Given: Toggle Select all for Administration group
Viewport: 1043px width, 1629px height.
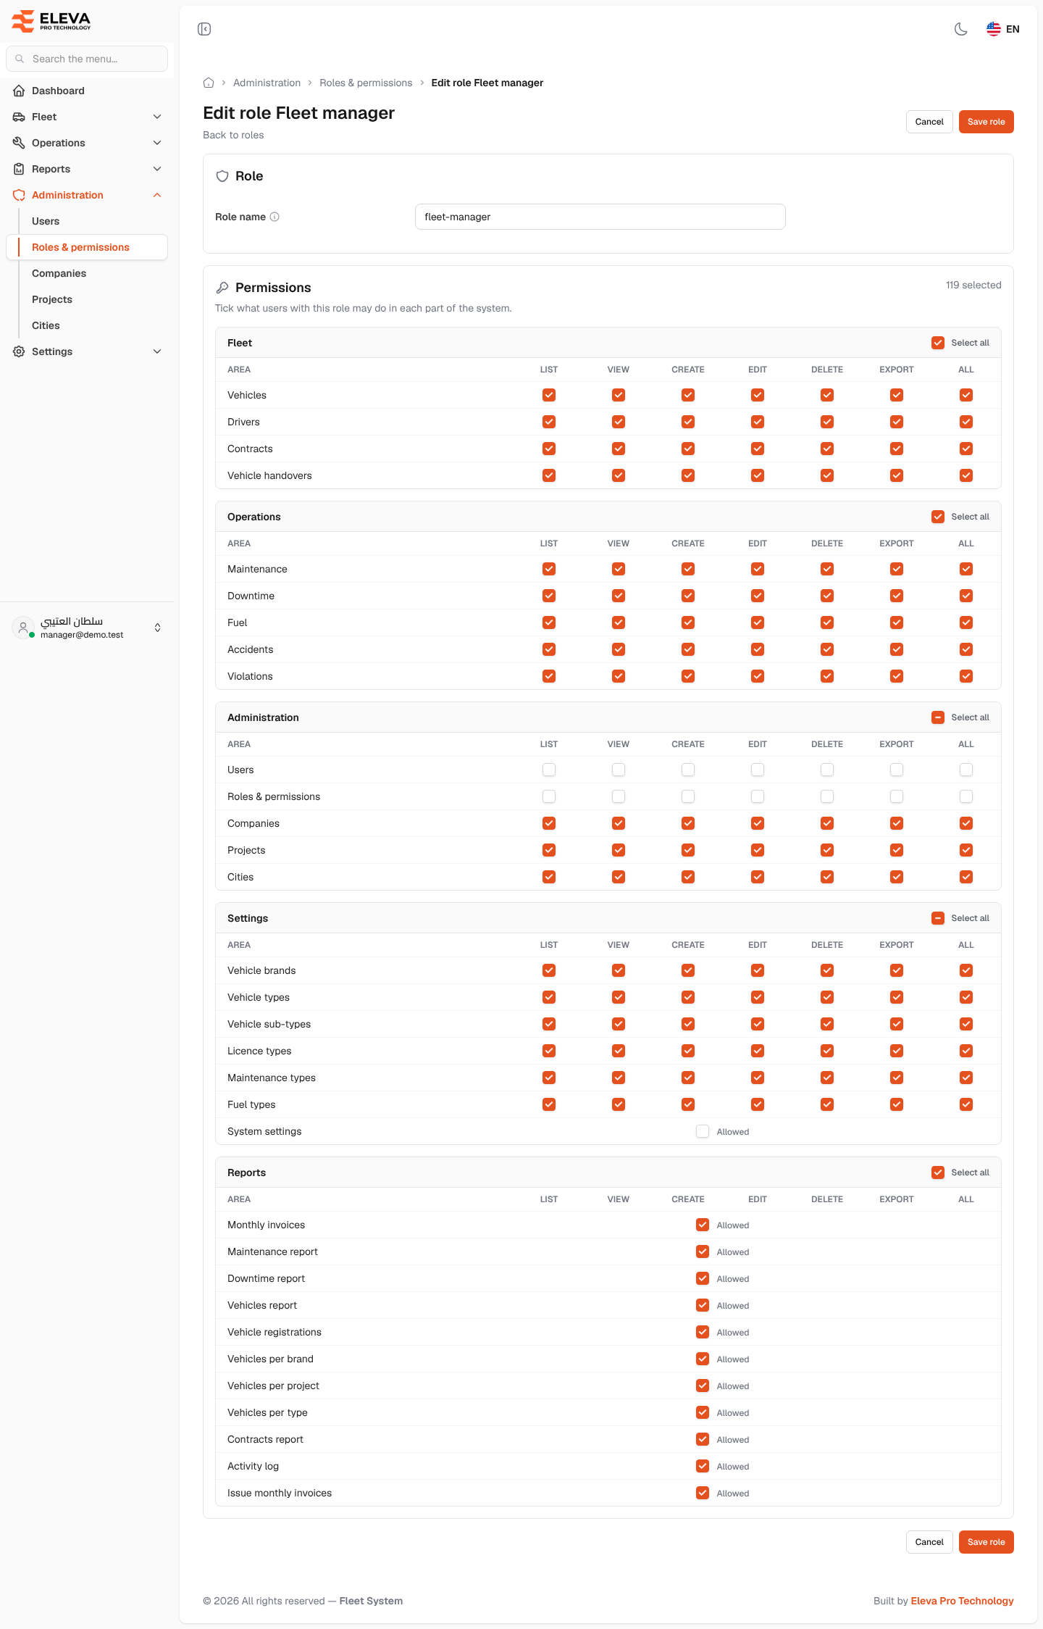Looking at the screenshot, I should point(938,717).
